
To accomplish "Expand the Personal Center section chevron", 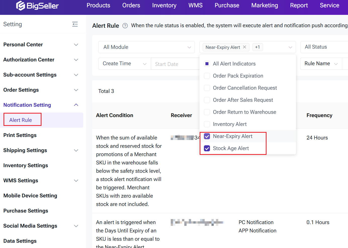I will [x=76, y=45].
